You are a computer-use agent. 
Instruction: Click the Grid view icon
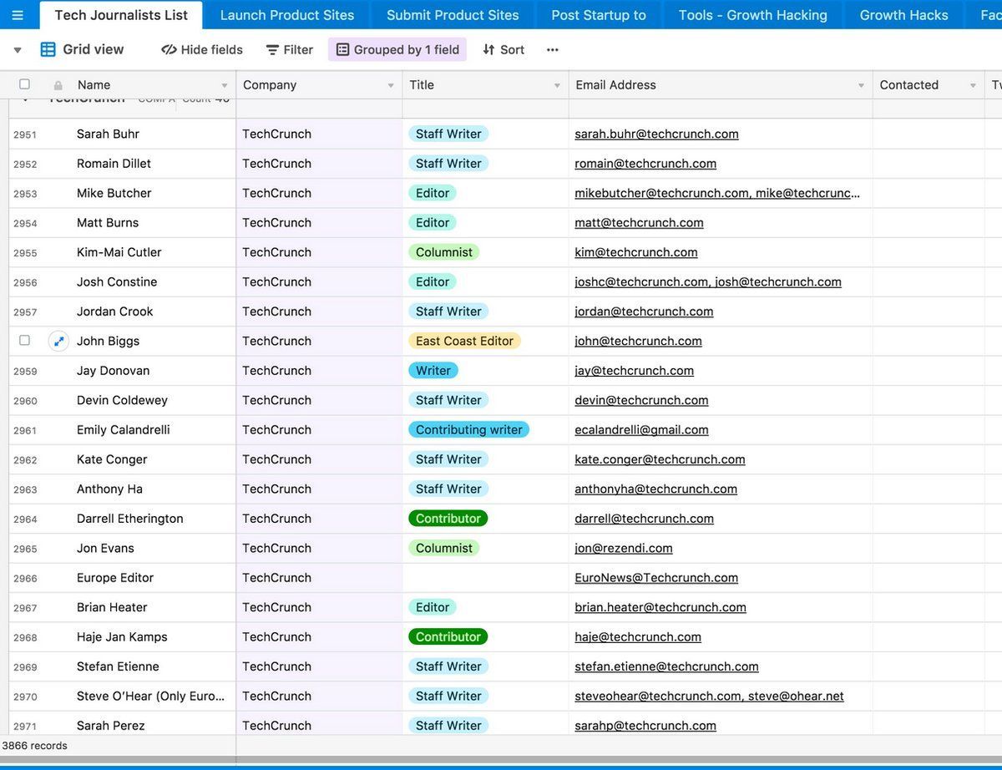[48, 49]
